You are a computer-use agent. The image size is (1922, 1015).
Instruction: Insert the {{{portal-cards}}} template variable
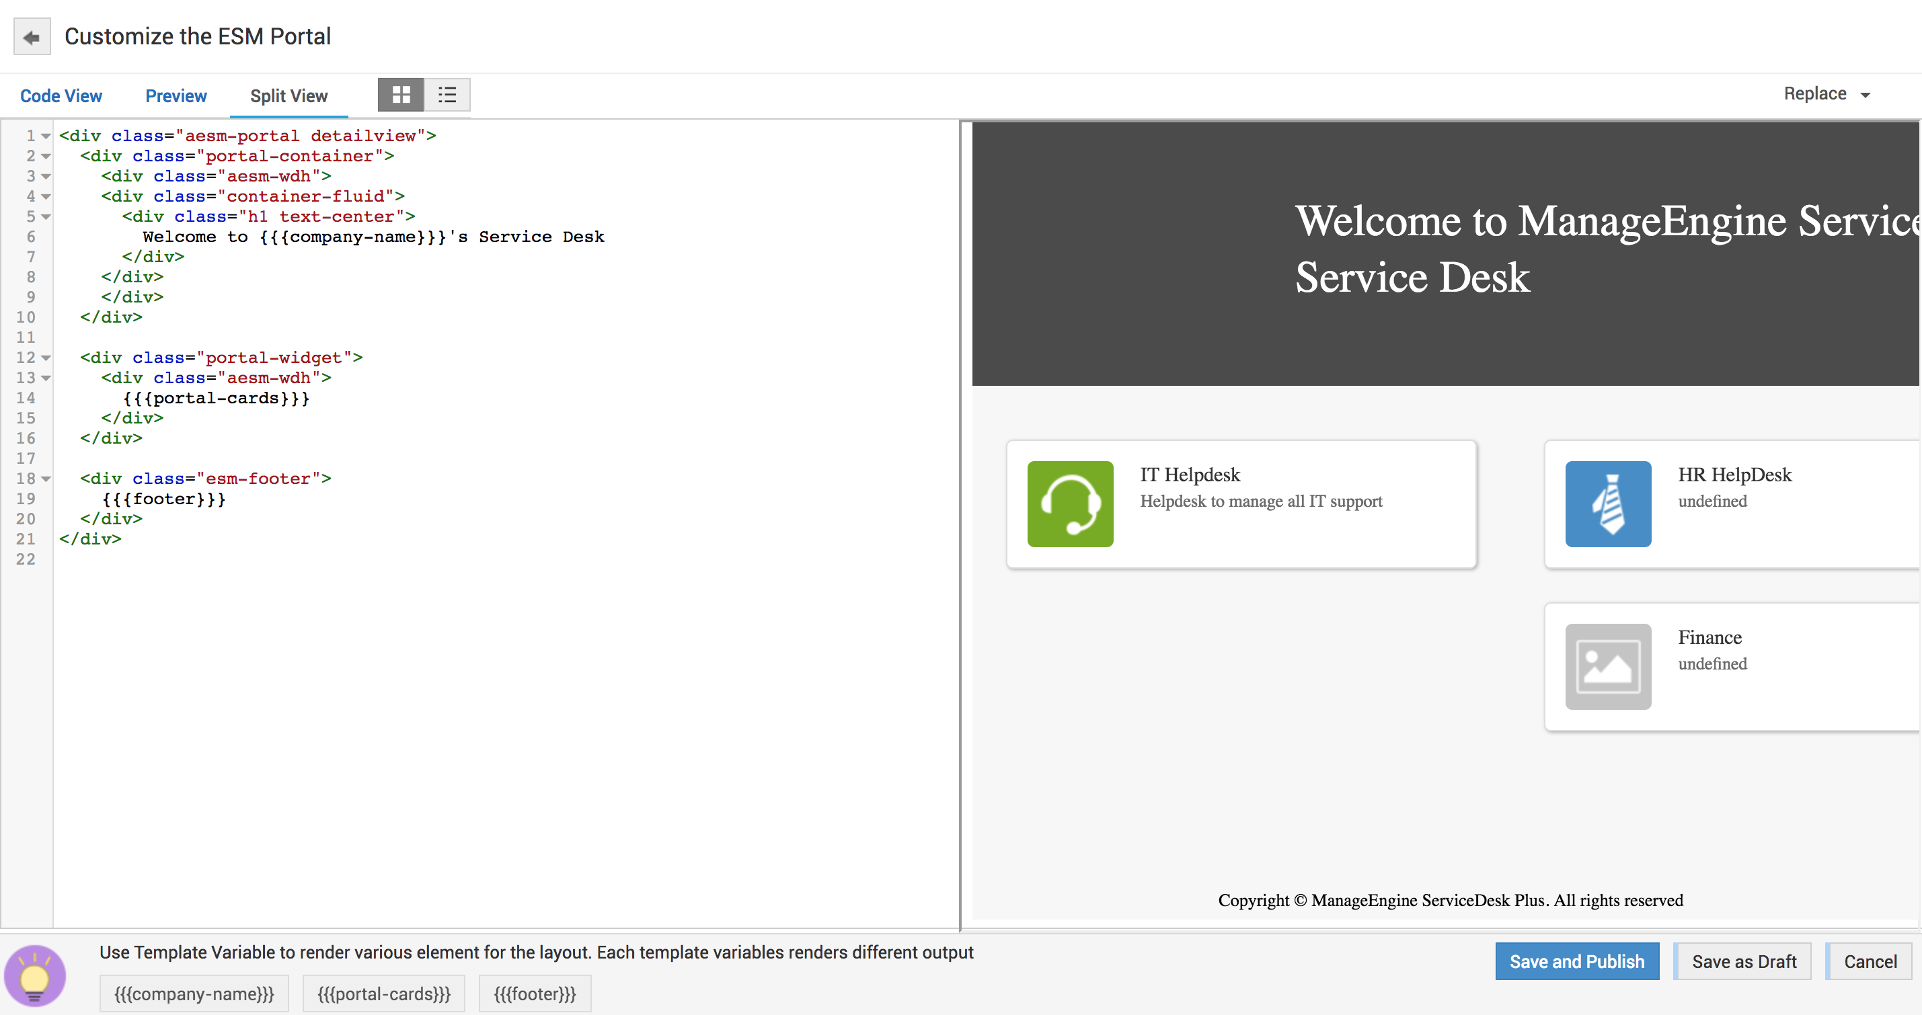pos(383,994)
